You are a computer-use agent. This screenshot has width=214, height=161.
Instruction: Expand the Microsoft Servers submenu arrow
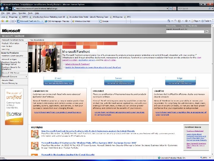26,77
